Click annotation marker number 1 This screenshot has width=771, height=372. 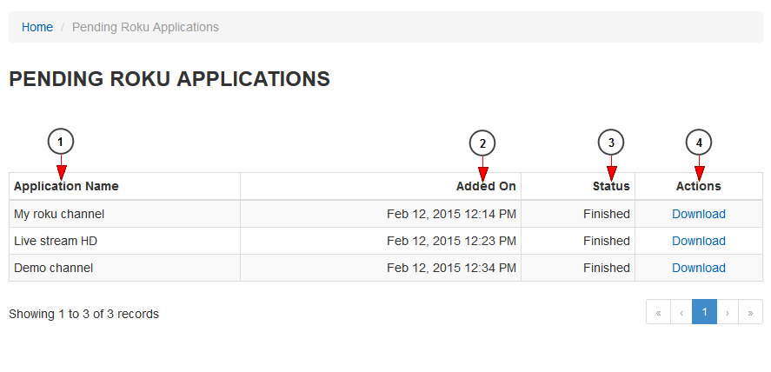(61, 142)
